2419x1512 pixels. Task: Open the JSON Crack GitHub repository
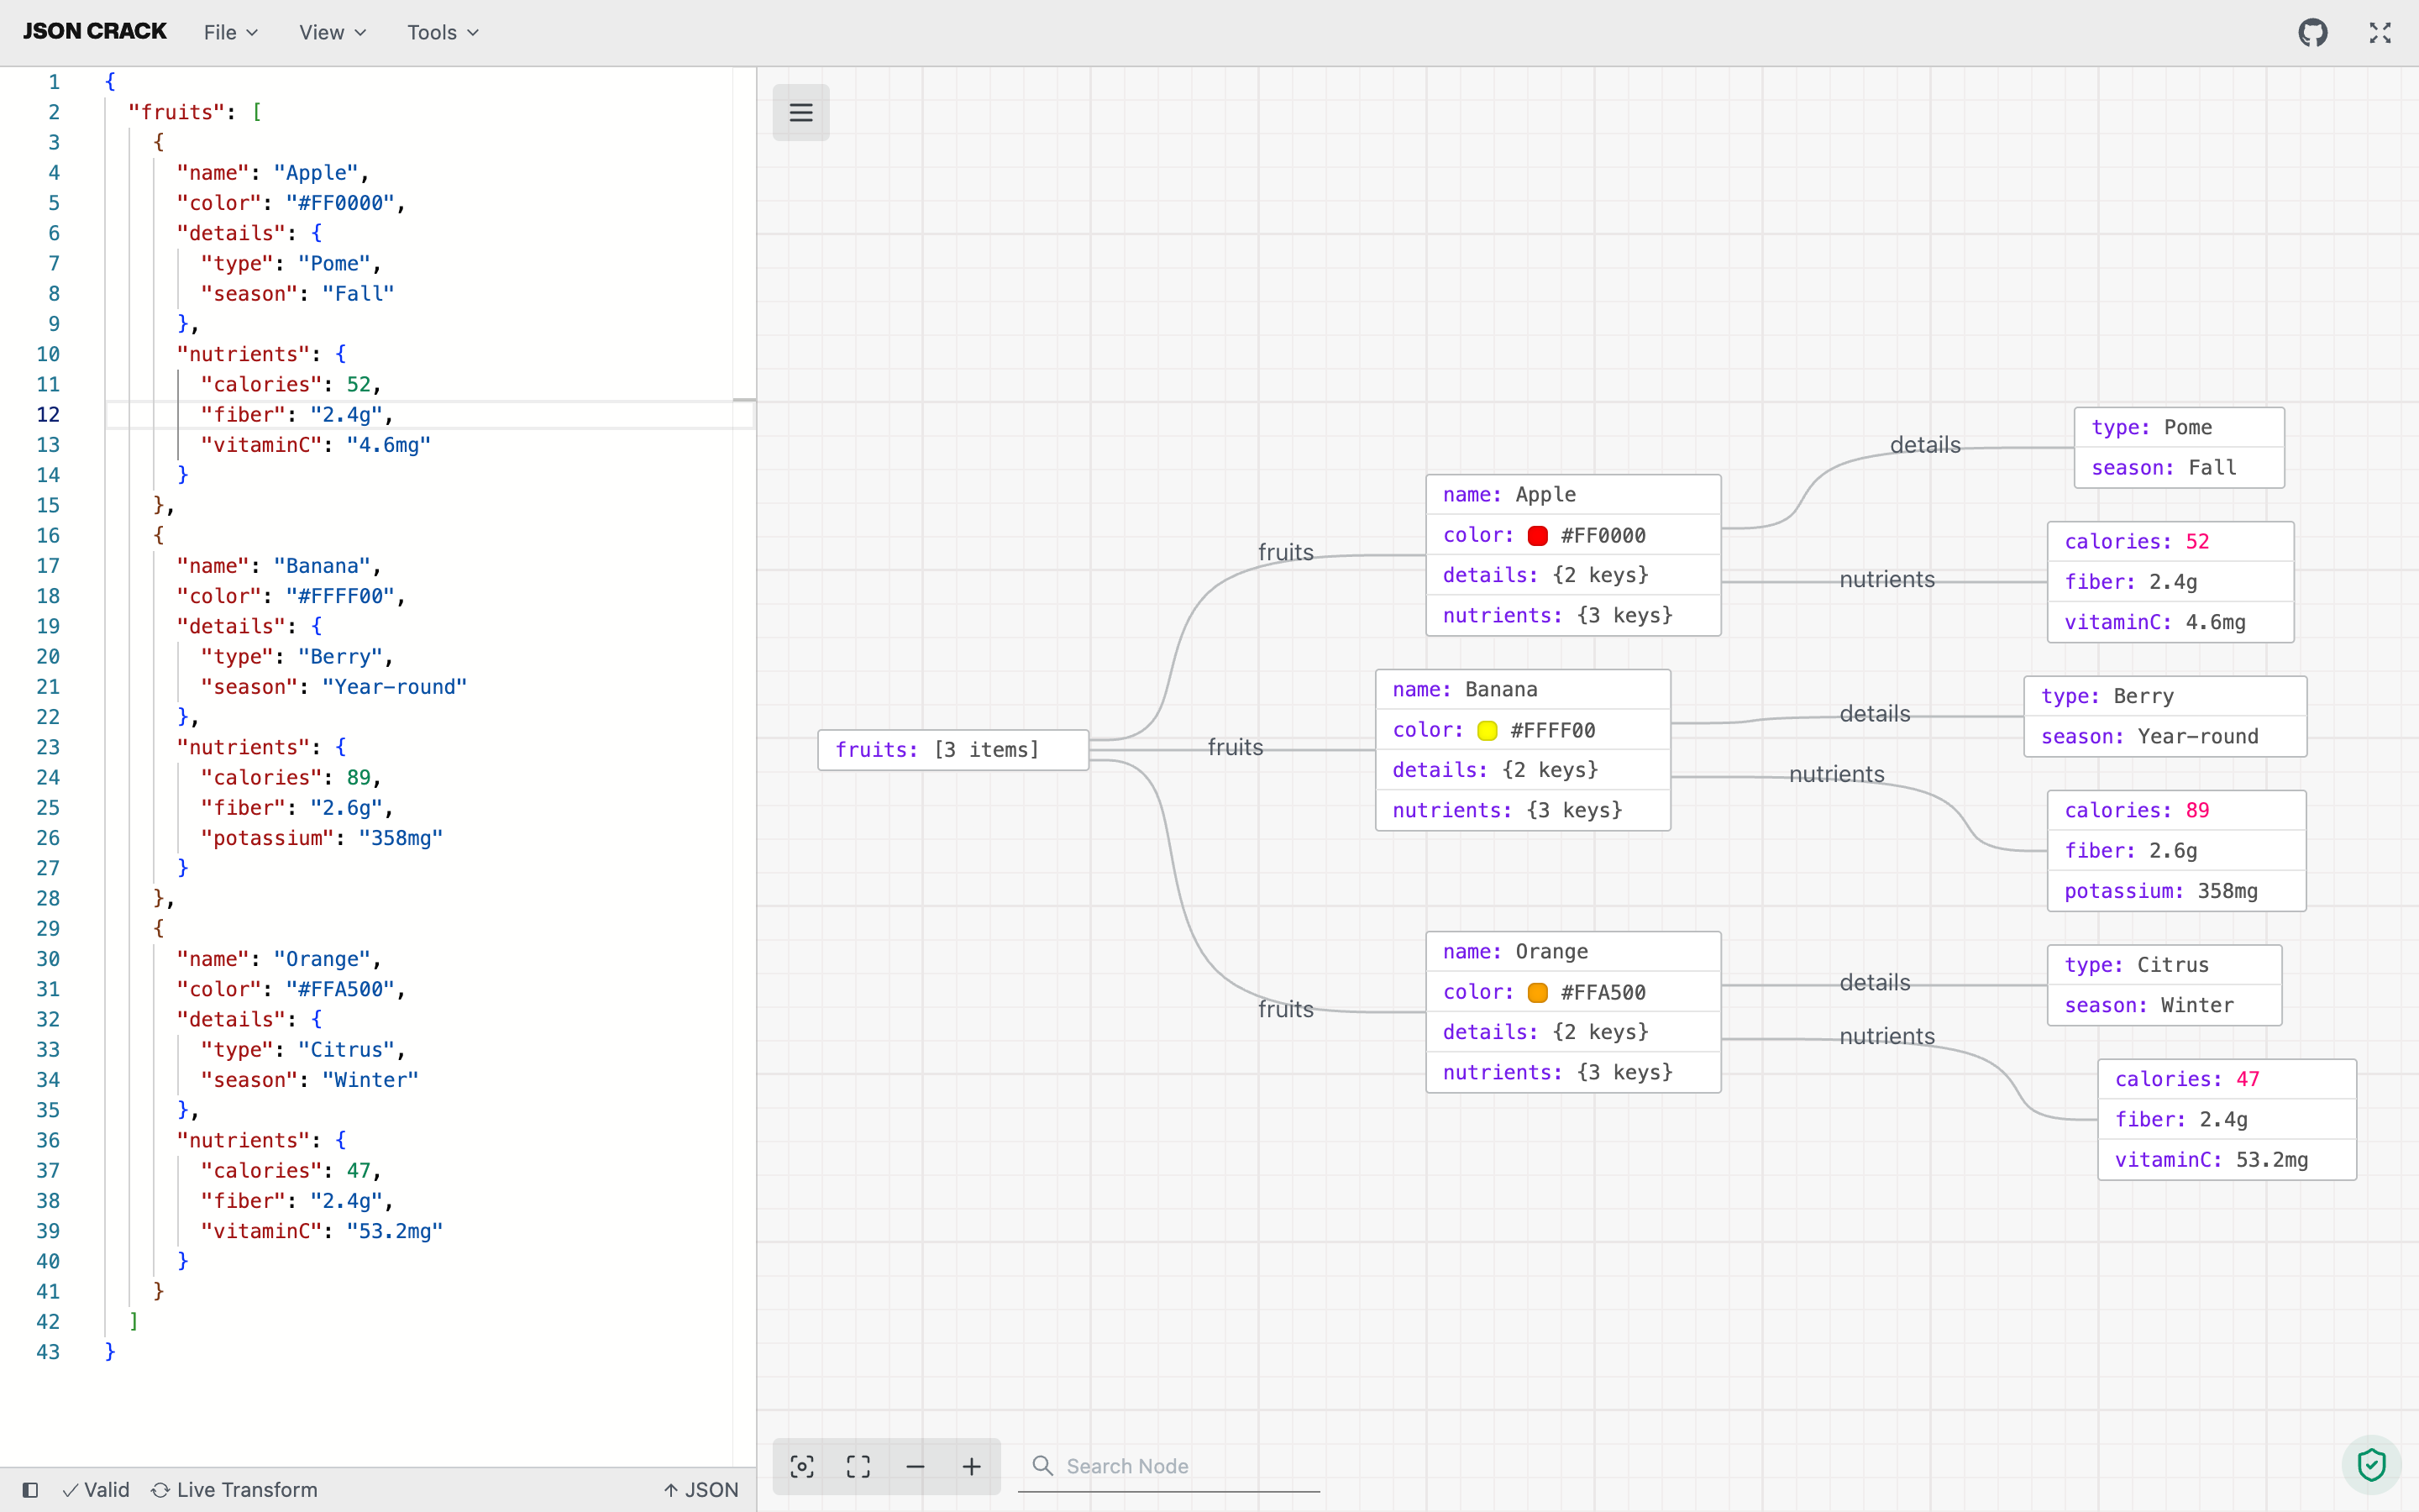tap(2314, 32)
